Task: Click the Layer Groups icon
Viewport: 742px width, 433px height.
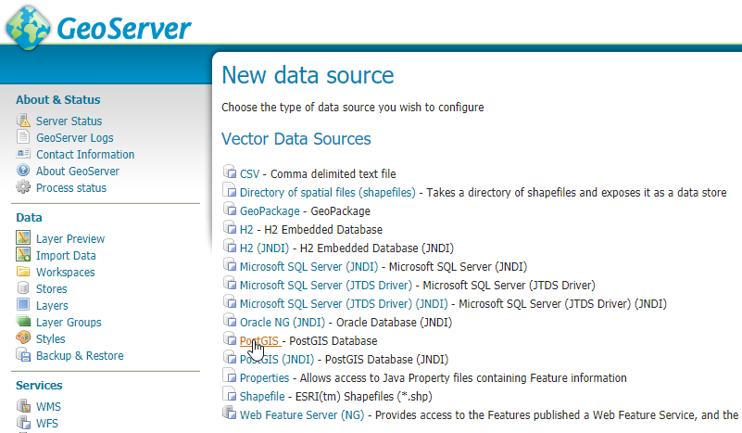Action: tap(23, 321)
